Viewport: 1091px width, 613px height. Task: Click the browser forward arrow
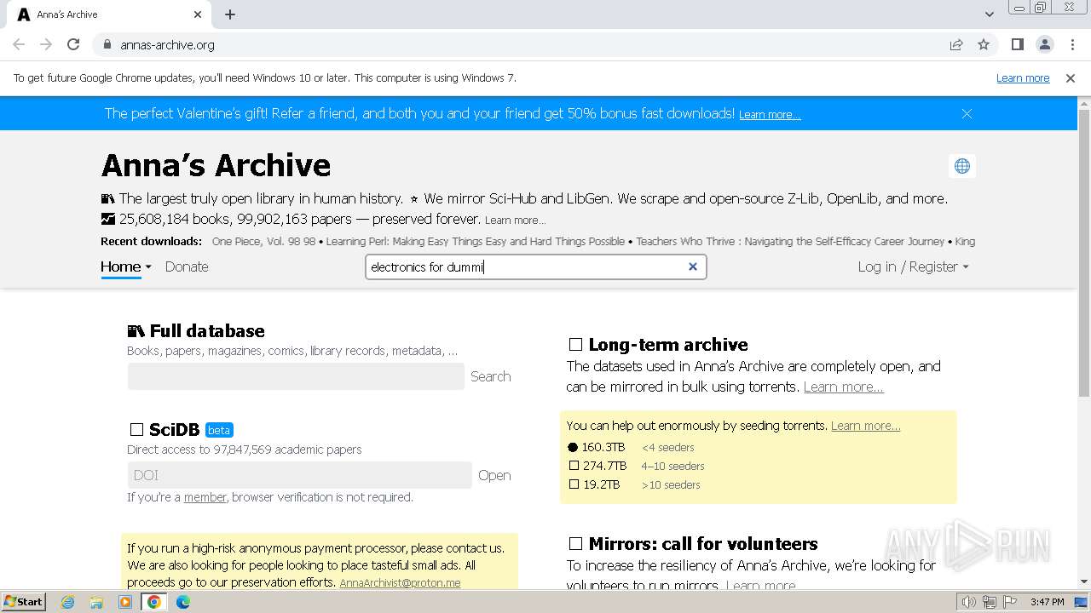click(46, 44)
